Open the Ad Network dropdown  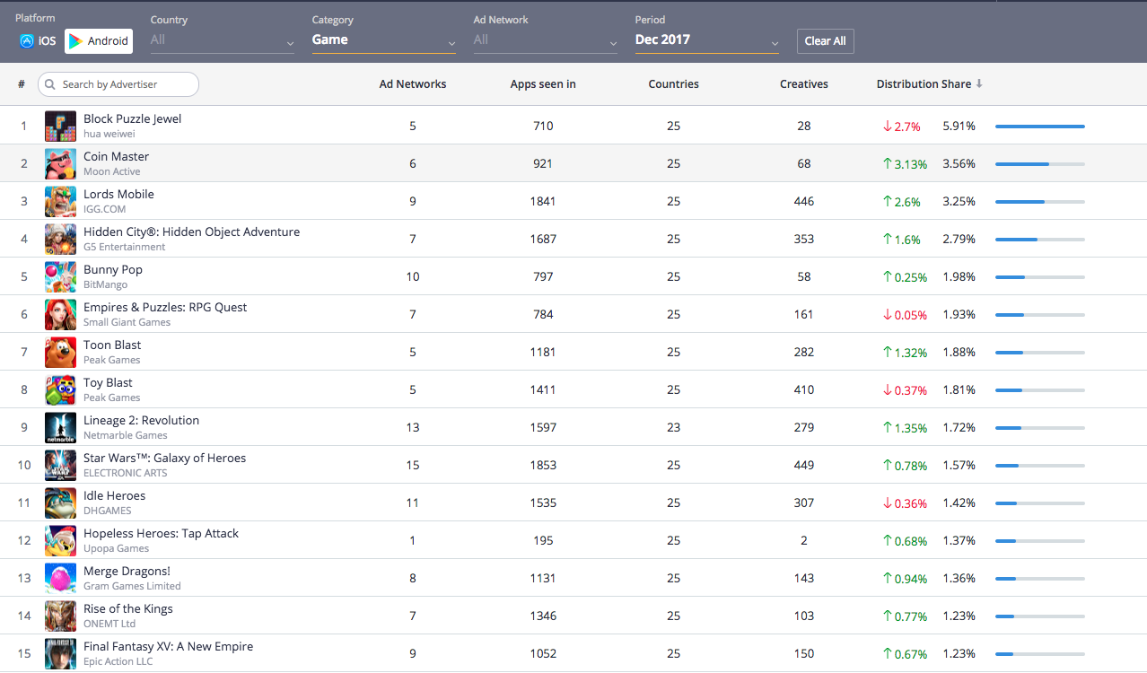point(546,40)
